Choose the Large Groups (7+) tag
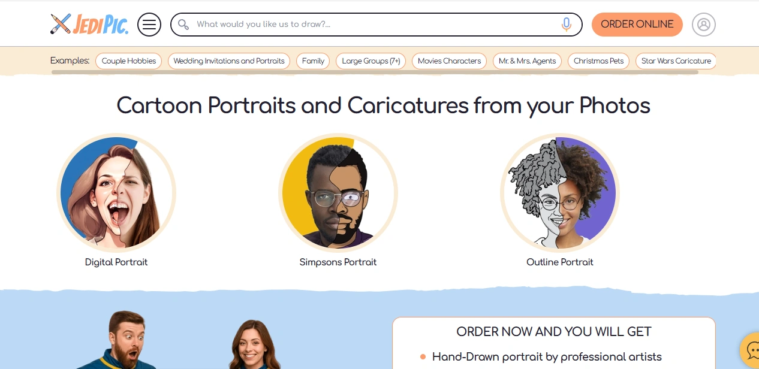Viewport: 759px width, 369px height. pos(371,61)
